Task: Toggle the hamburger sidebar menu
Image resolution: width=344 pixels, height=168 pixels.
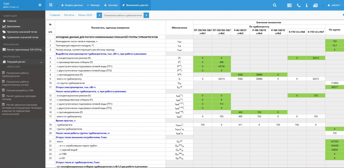Action: click(x=40, y=5)
